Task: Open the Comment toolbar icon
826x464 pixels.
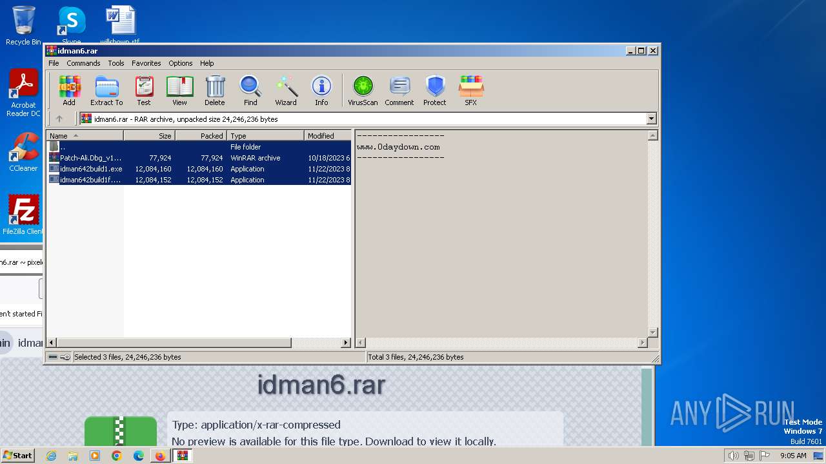Action: pyautogui.click(x=399, y=91)
